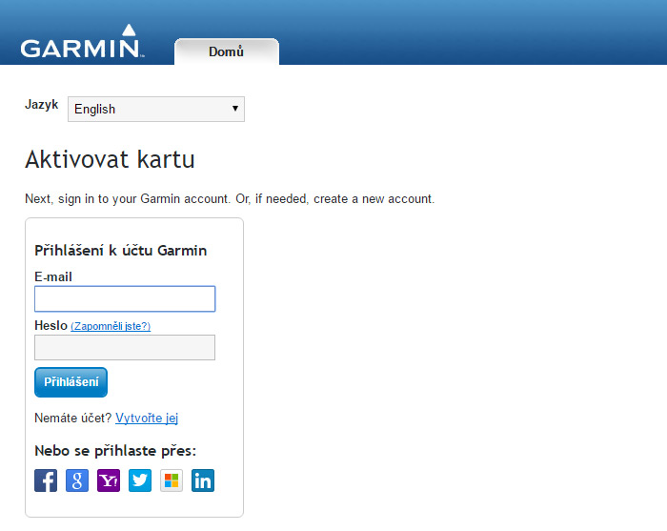Follow the Vytvořte jej create-account link
Screen dimensions: 667x531
[147, 418]
